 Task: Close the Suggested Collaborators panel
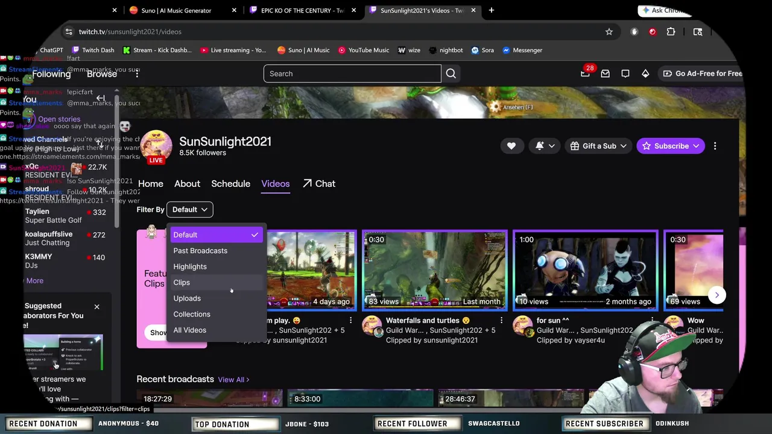96,307
